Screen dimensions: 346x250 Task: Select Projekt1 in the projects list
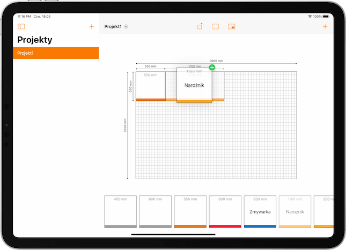(x=56, y=53)
